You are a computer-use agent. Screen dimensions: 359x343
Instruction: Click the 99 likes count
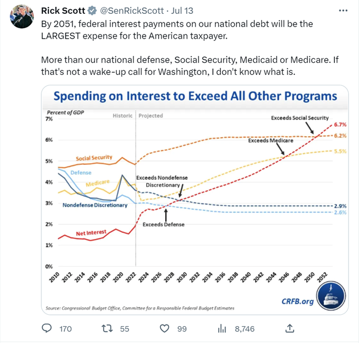coord(182,329)
